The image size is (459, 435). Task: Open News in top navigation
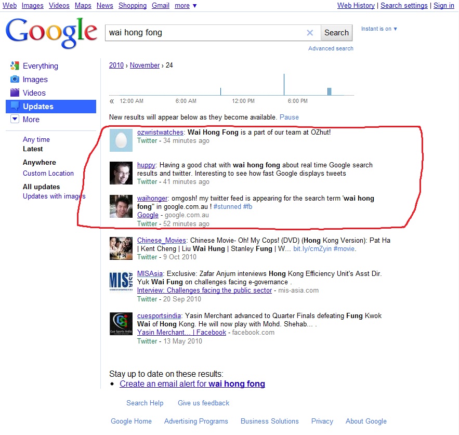coord(105,6)
